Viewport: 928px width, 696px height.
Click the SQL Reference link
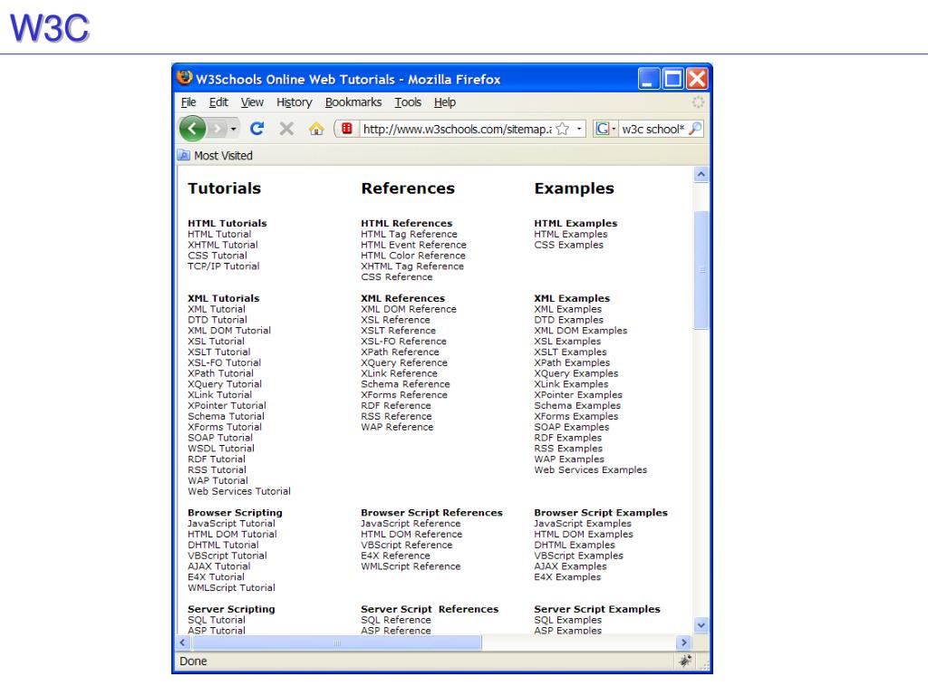click(x=396, y=620)
